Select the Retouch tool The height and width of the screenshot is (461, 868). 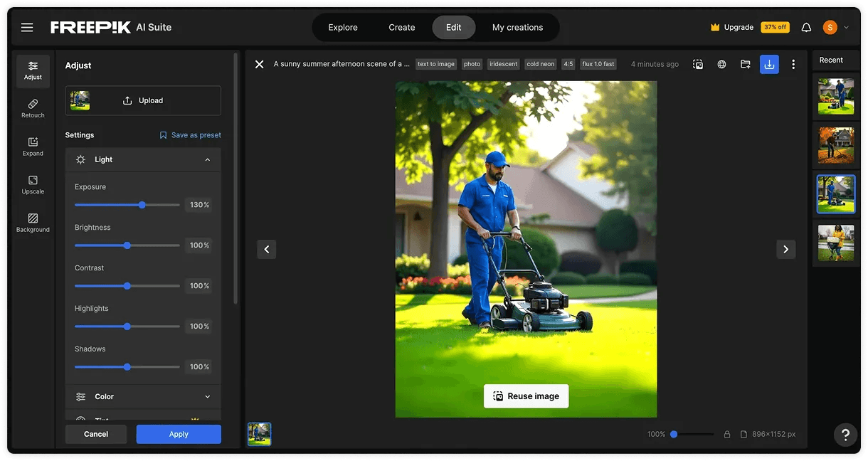[x=33, y=109]
